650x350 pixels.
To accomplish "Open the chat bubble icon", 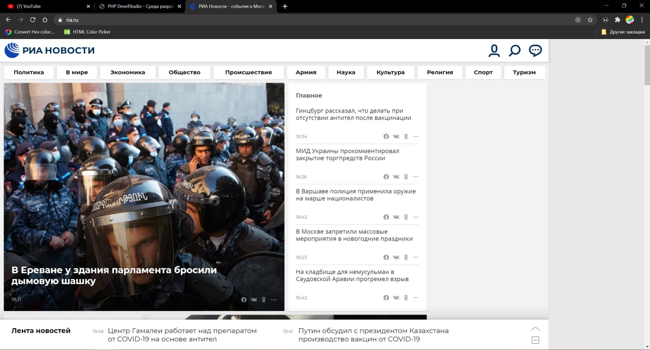I will coord(535,51).
